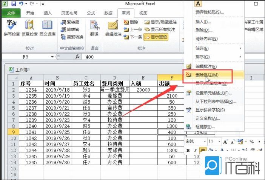The height and width of the screenshot is (180, 265).
Task: Open the font size 11 dropdown
Action: pos(219,141)
